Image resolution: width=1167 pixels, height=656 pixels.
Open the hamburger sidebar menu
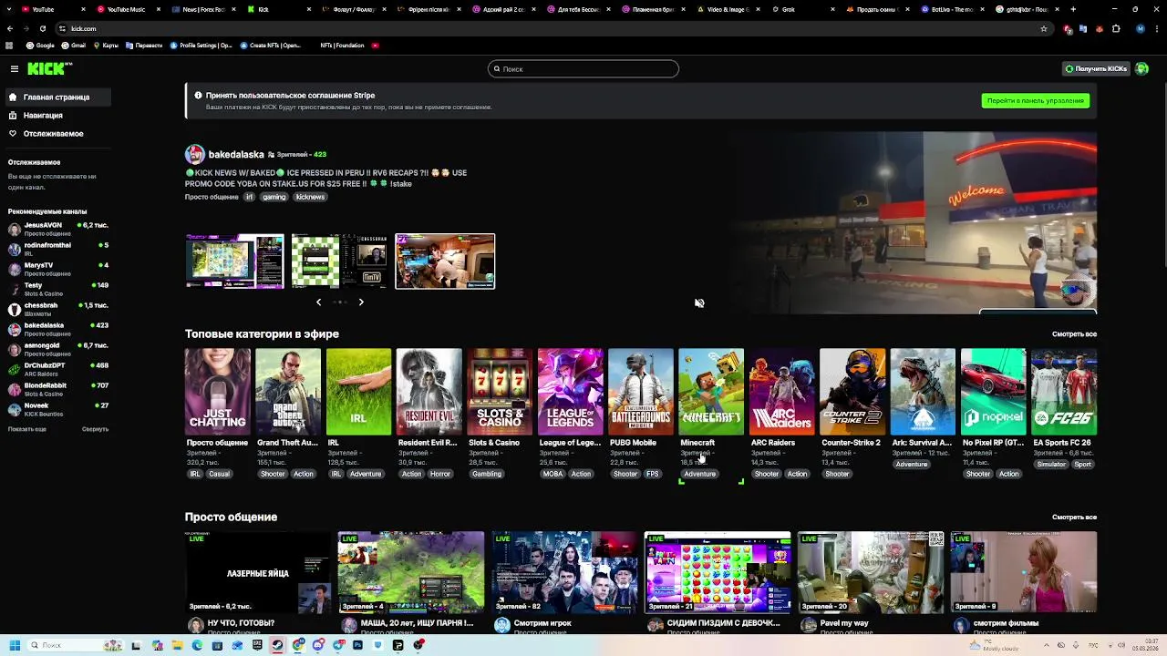click(14, 69)
